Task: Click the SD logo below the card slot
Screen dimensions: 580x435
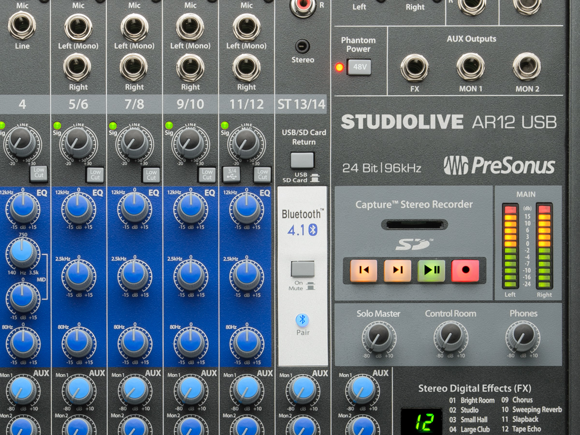Action: tap(414, 245)
